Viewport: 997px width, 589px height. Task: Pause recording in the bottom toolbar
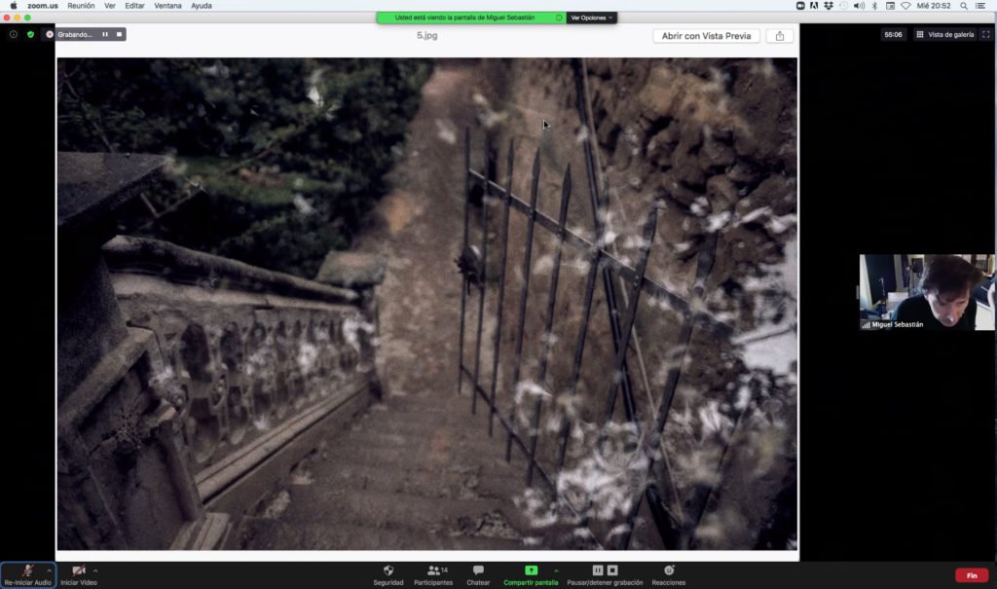(x=598, y=571)
